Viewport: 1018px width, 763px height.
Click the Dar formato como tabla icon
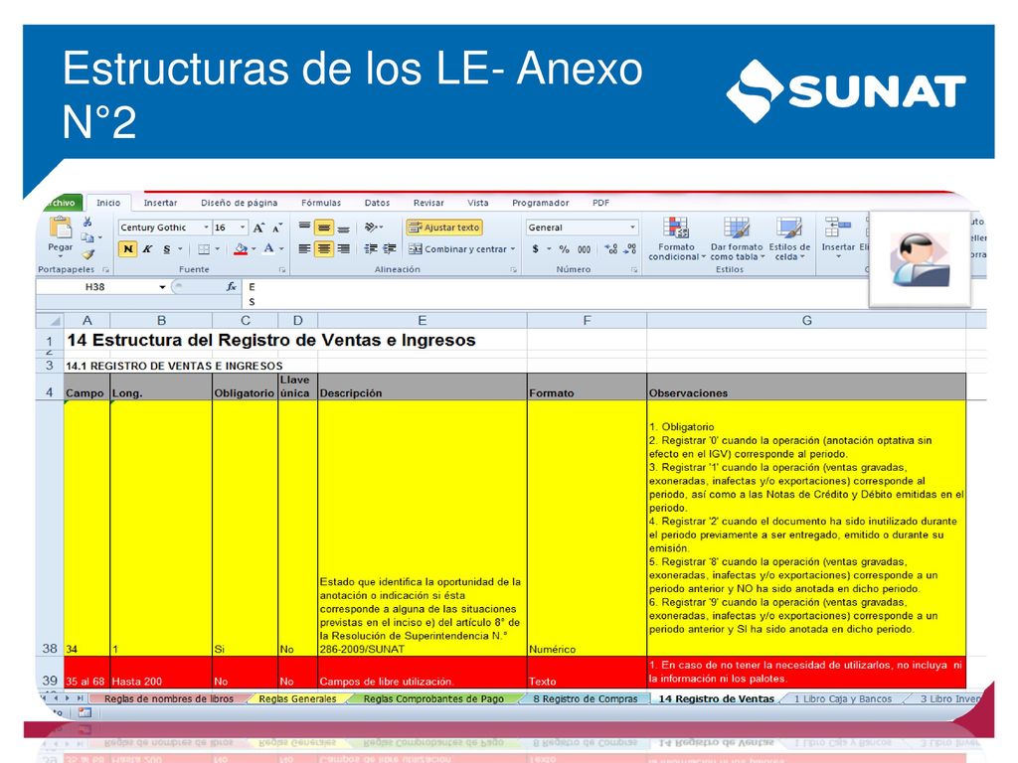click(737, 229)
